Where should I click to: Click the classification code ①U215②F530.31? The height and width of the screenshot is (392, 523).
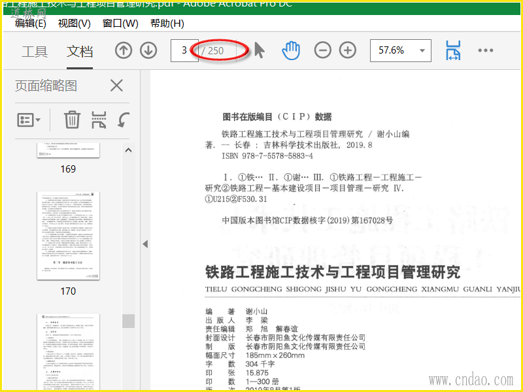236,199
